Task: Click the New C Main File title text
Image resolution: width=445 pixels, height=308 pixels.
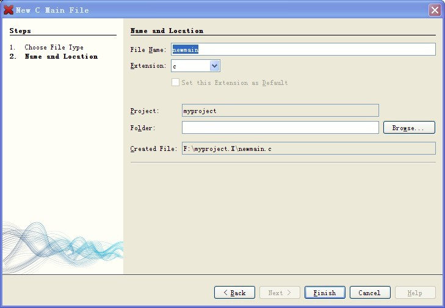Action: (52, 10)
